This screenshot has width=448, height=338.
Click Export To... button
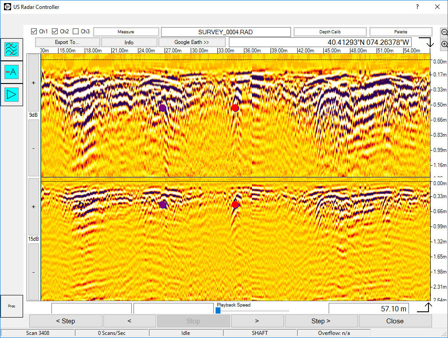67,42
